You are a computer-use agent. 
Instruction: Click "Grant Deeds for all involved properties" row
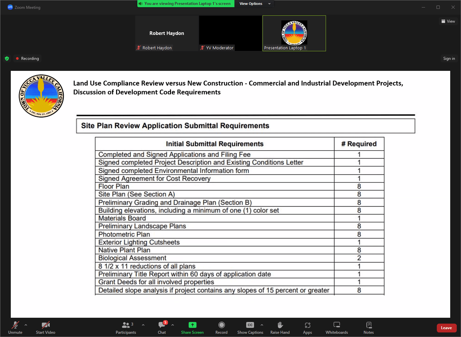pos(239,282)
